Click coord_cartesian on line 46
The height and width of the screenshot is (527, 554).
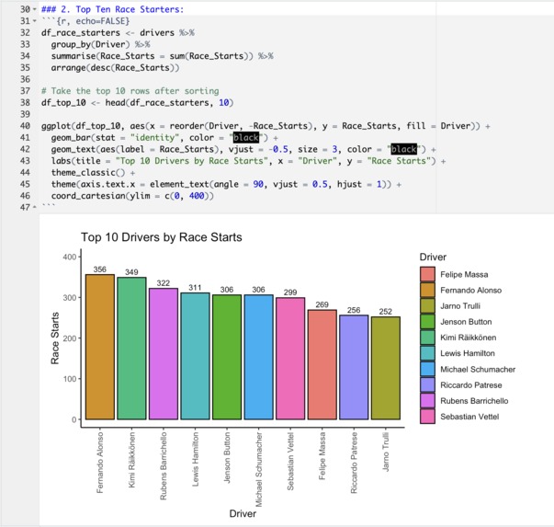point(88,196)
